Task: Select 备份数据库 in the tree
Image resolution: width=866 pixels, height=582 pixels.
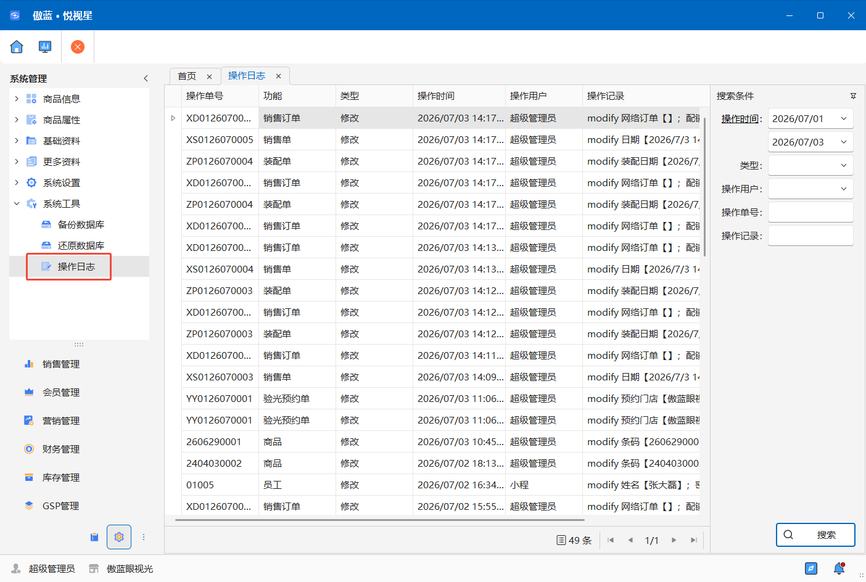Action: (81, 224)
